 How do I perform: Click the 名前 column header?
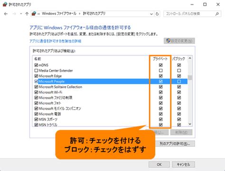tap(37, 59)
